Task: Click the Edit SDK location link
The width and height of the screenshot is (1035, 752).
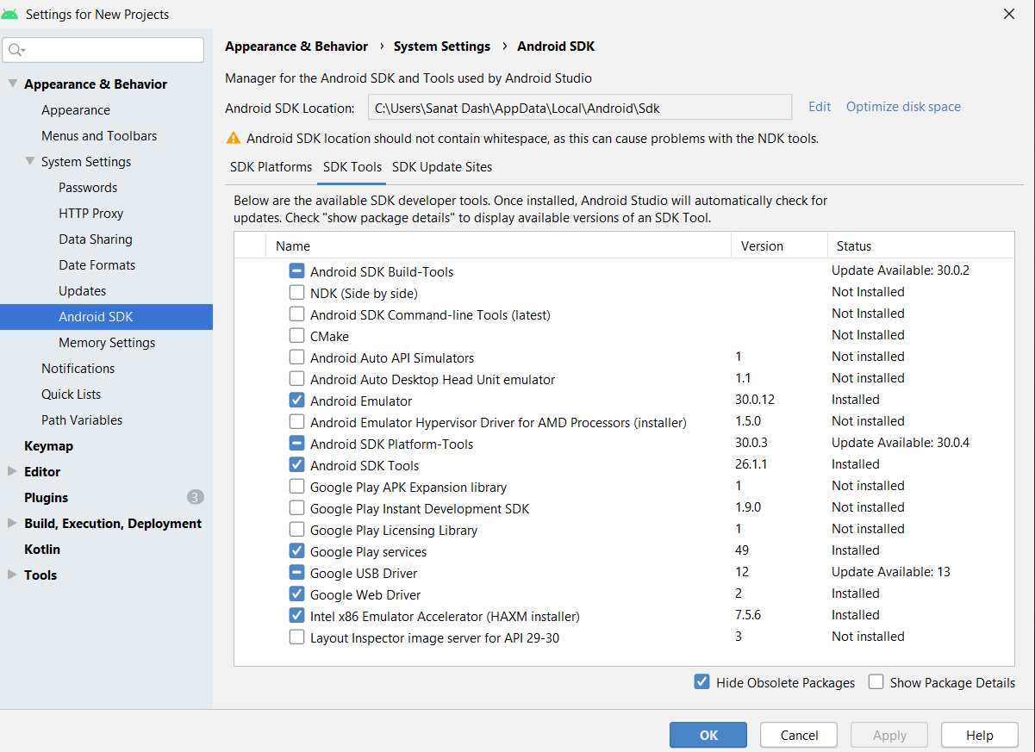Action: click(820, 107)
